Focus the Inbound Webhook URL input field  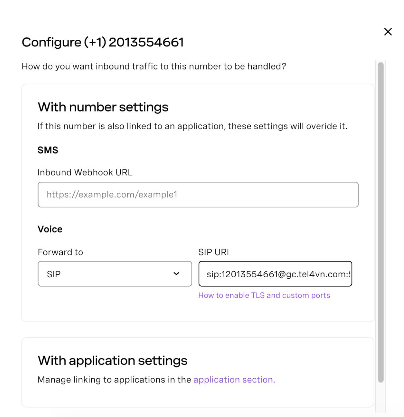tap(198, 194)
